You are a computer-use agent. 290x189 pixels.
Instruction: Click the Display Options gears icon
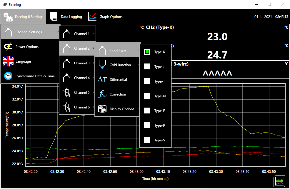click(102, 109)
